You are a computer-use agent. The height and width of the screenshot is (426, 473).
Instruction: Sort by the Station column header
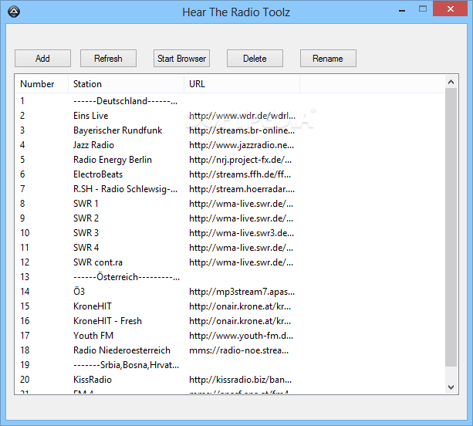tap(126, 84)
